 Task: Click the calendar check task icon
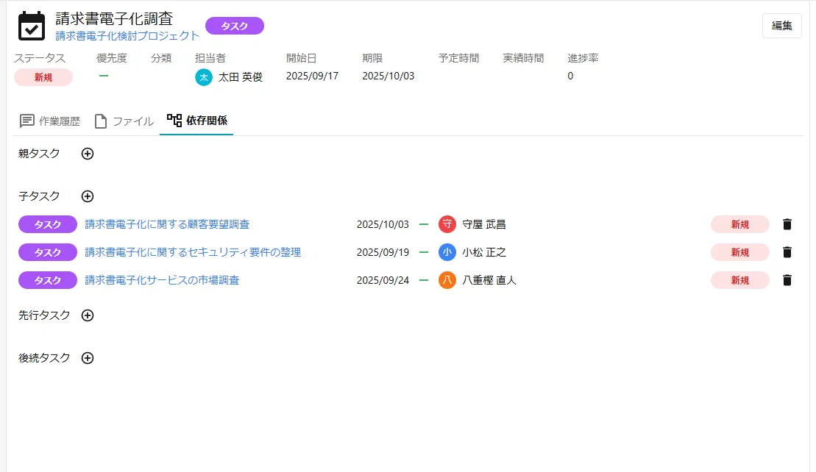coord(32,26)
